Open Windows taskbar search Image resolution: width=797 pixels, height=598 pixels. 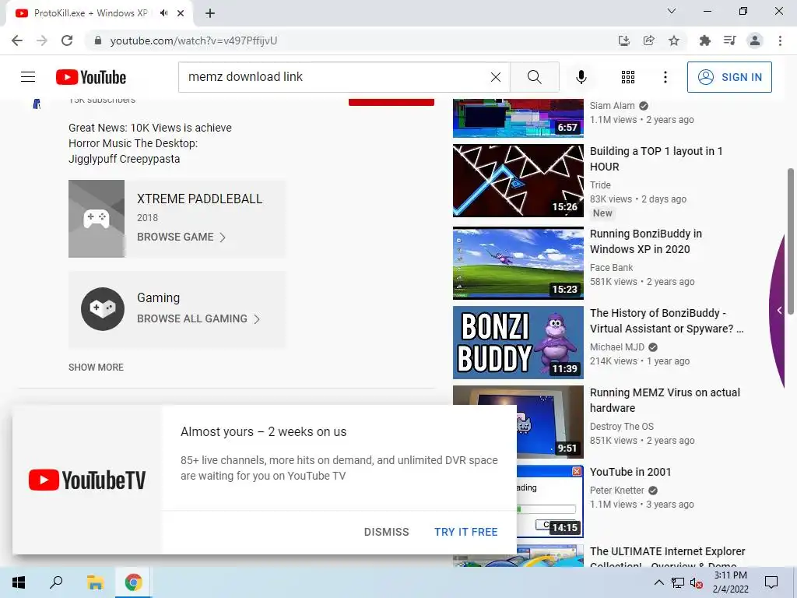56,582
